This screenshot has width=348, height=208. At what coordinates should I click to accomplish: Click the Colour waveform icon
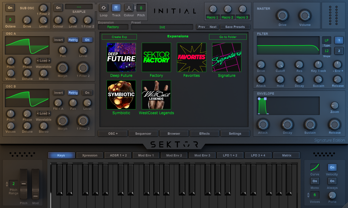[129, 8]
